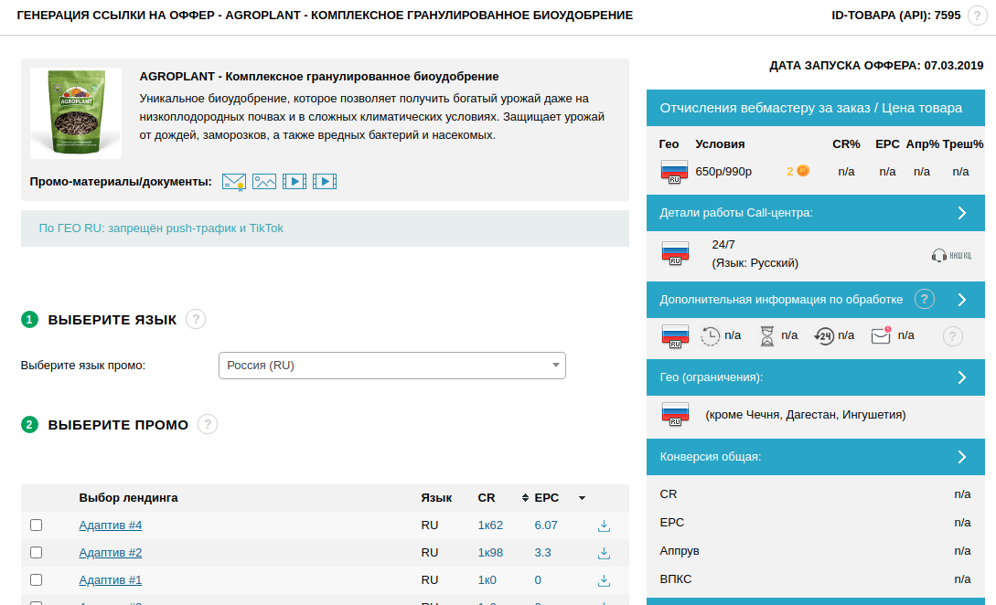Click the hourglass icon in processing info row
This screenshot has height=605, width=996.
767,335
